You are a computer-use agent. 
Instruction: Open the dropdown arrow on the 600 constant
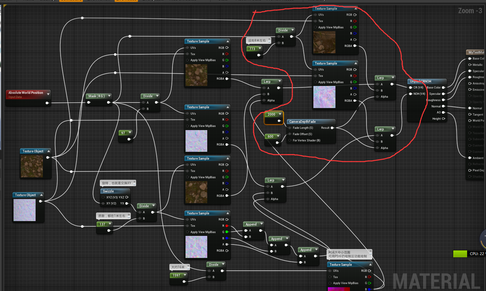coord(278,136)
